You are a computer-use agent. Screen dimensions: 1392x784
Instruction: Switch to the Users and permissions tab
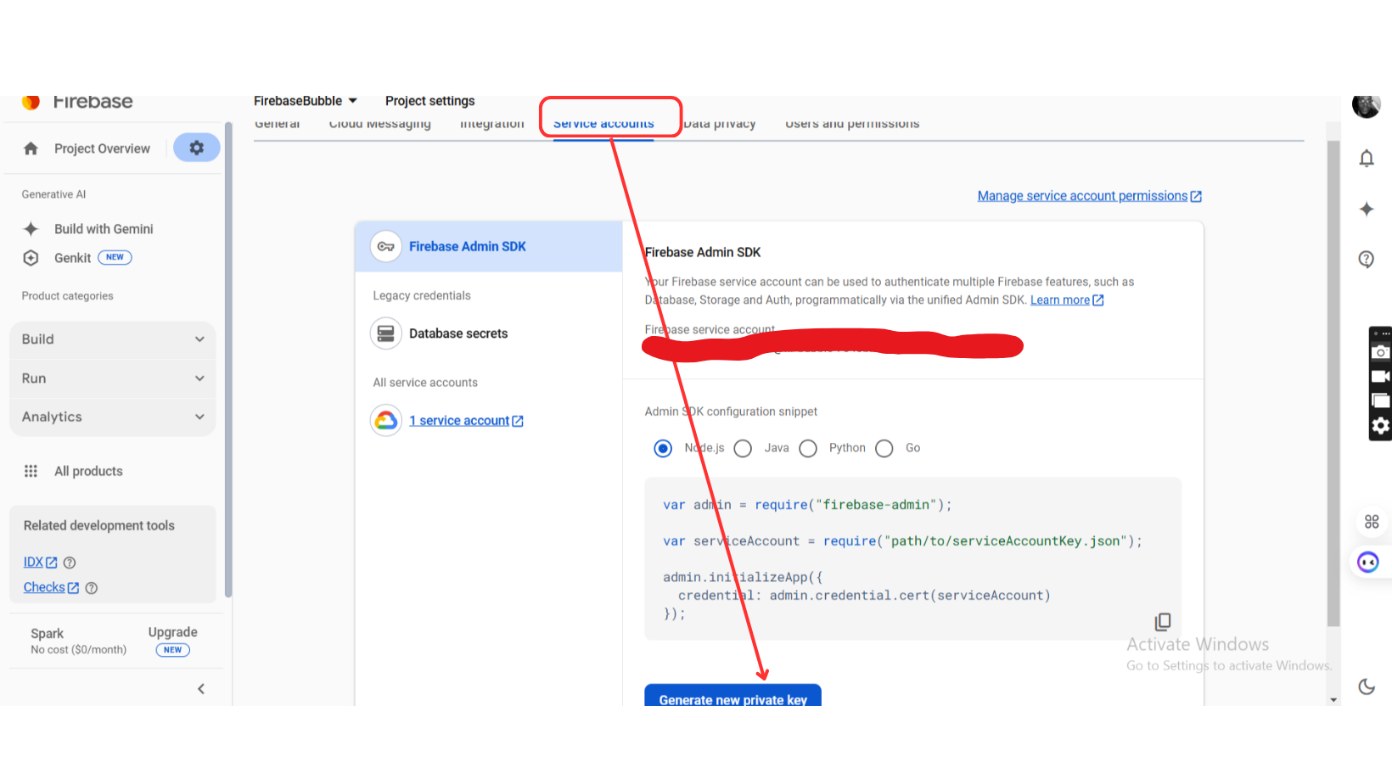(x=852, y=124)
